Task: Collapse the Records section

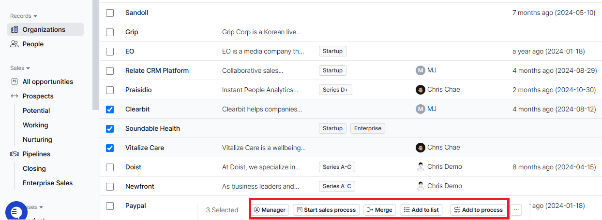Action: tap(24, 16)
